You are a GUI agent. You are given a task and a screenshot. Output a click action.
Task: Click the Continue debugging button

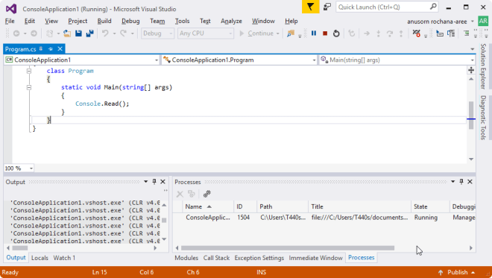point(256,34)
